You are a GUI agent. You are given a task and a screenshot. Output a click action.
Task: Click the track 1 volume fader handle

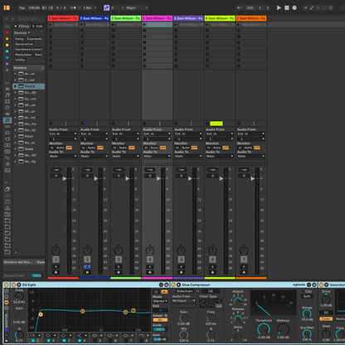pyautogui.click(x=65, y=178)
